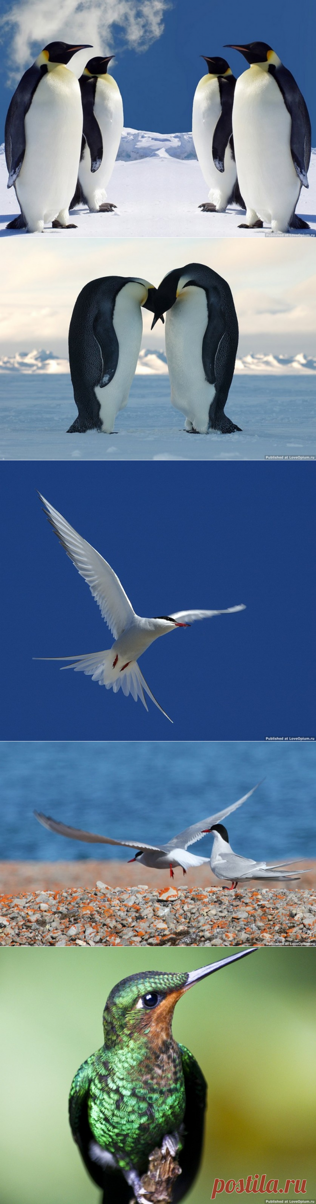The image size is (316, 1204).
Task: Click the standing tern's black-capped head
Action: 220,832
